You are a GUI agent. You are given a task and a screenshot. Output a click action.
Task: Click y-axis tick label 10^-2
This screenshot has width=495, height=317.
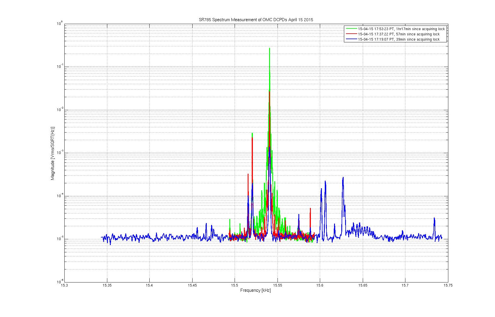(59, 110)
